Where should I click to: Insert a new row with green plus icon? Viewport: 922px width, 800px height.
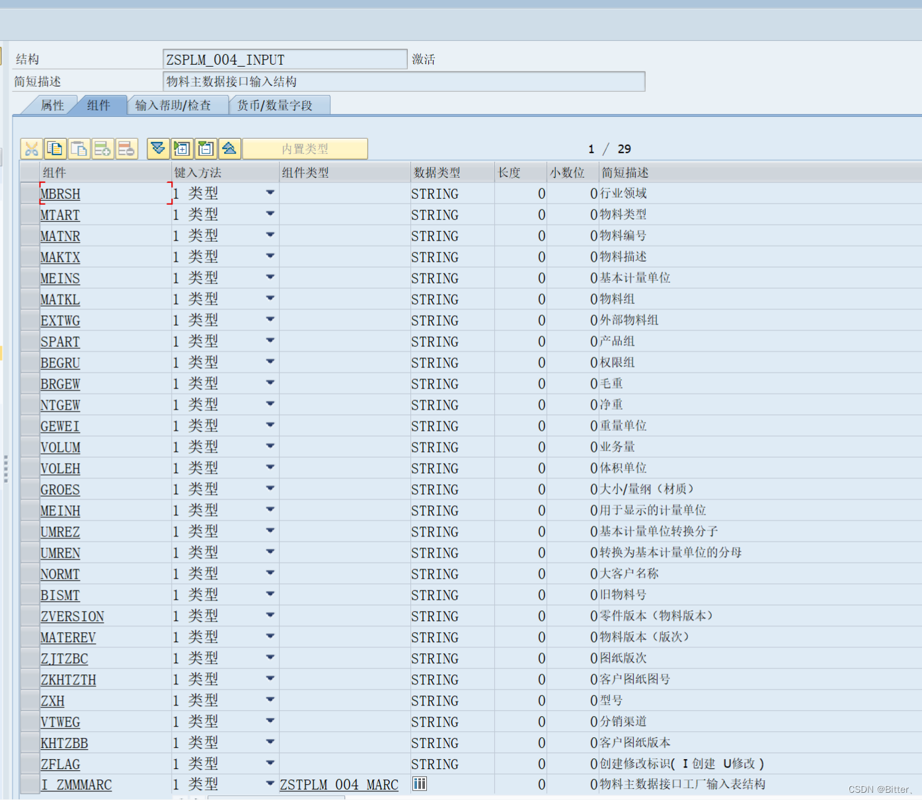pos(103,148)
